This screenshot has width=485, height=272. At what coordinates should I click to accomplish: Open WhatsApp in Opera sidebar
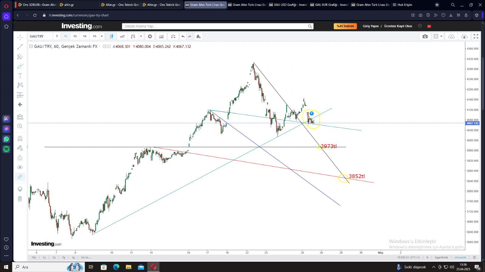pyautogui.click(x=6, y=139)
